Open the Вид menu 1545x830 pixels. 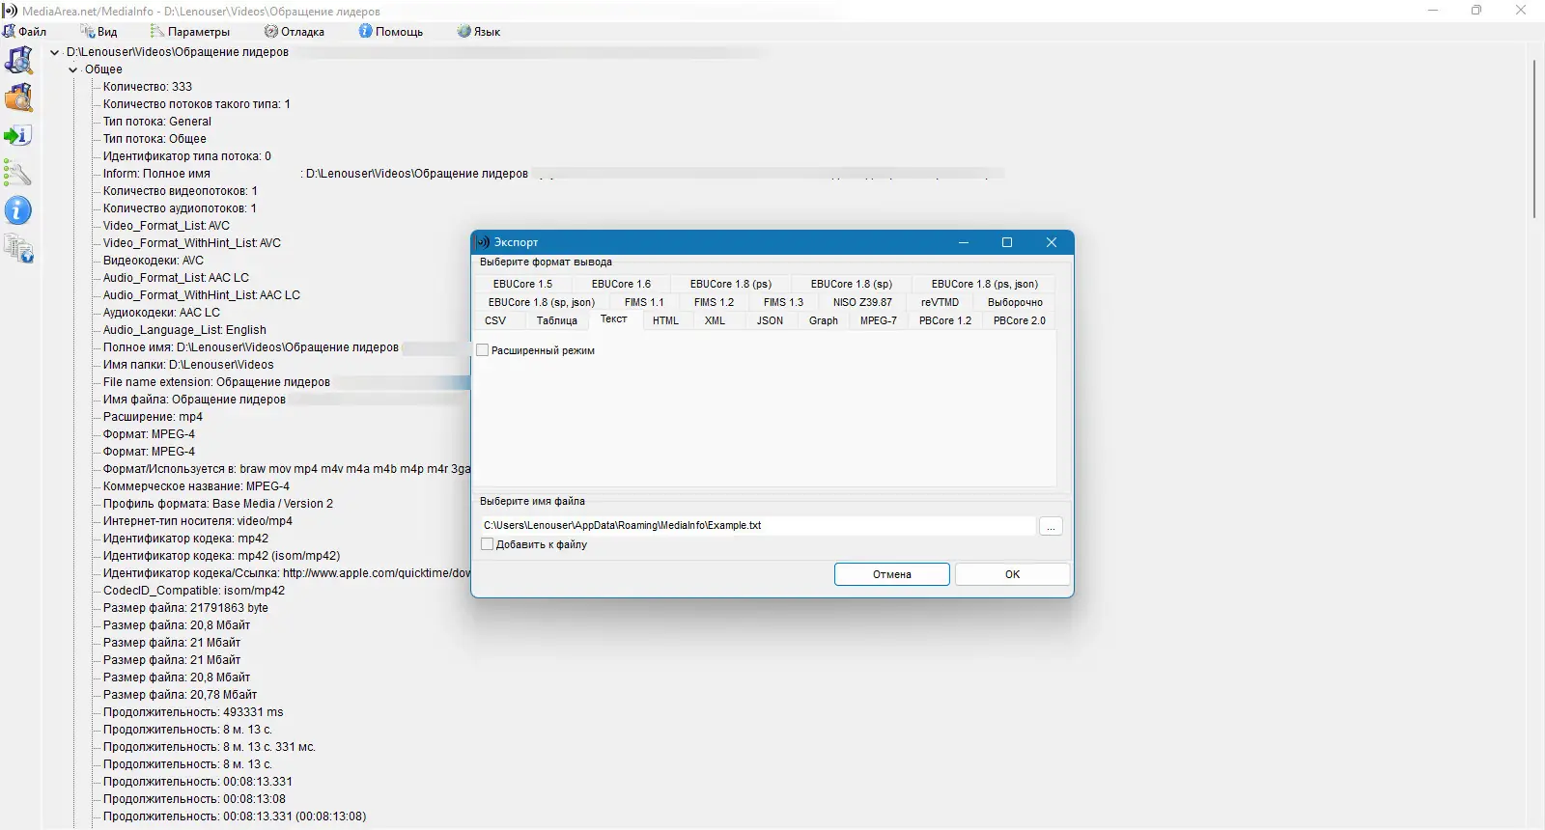click(98, 32)
